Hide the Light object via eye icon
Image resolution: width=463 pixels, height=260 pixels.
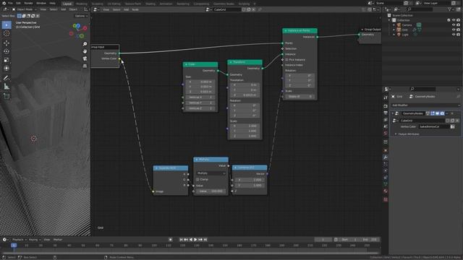(x=454, y=35)
